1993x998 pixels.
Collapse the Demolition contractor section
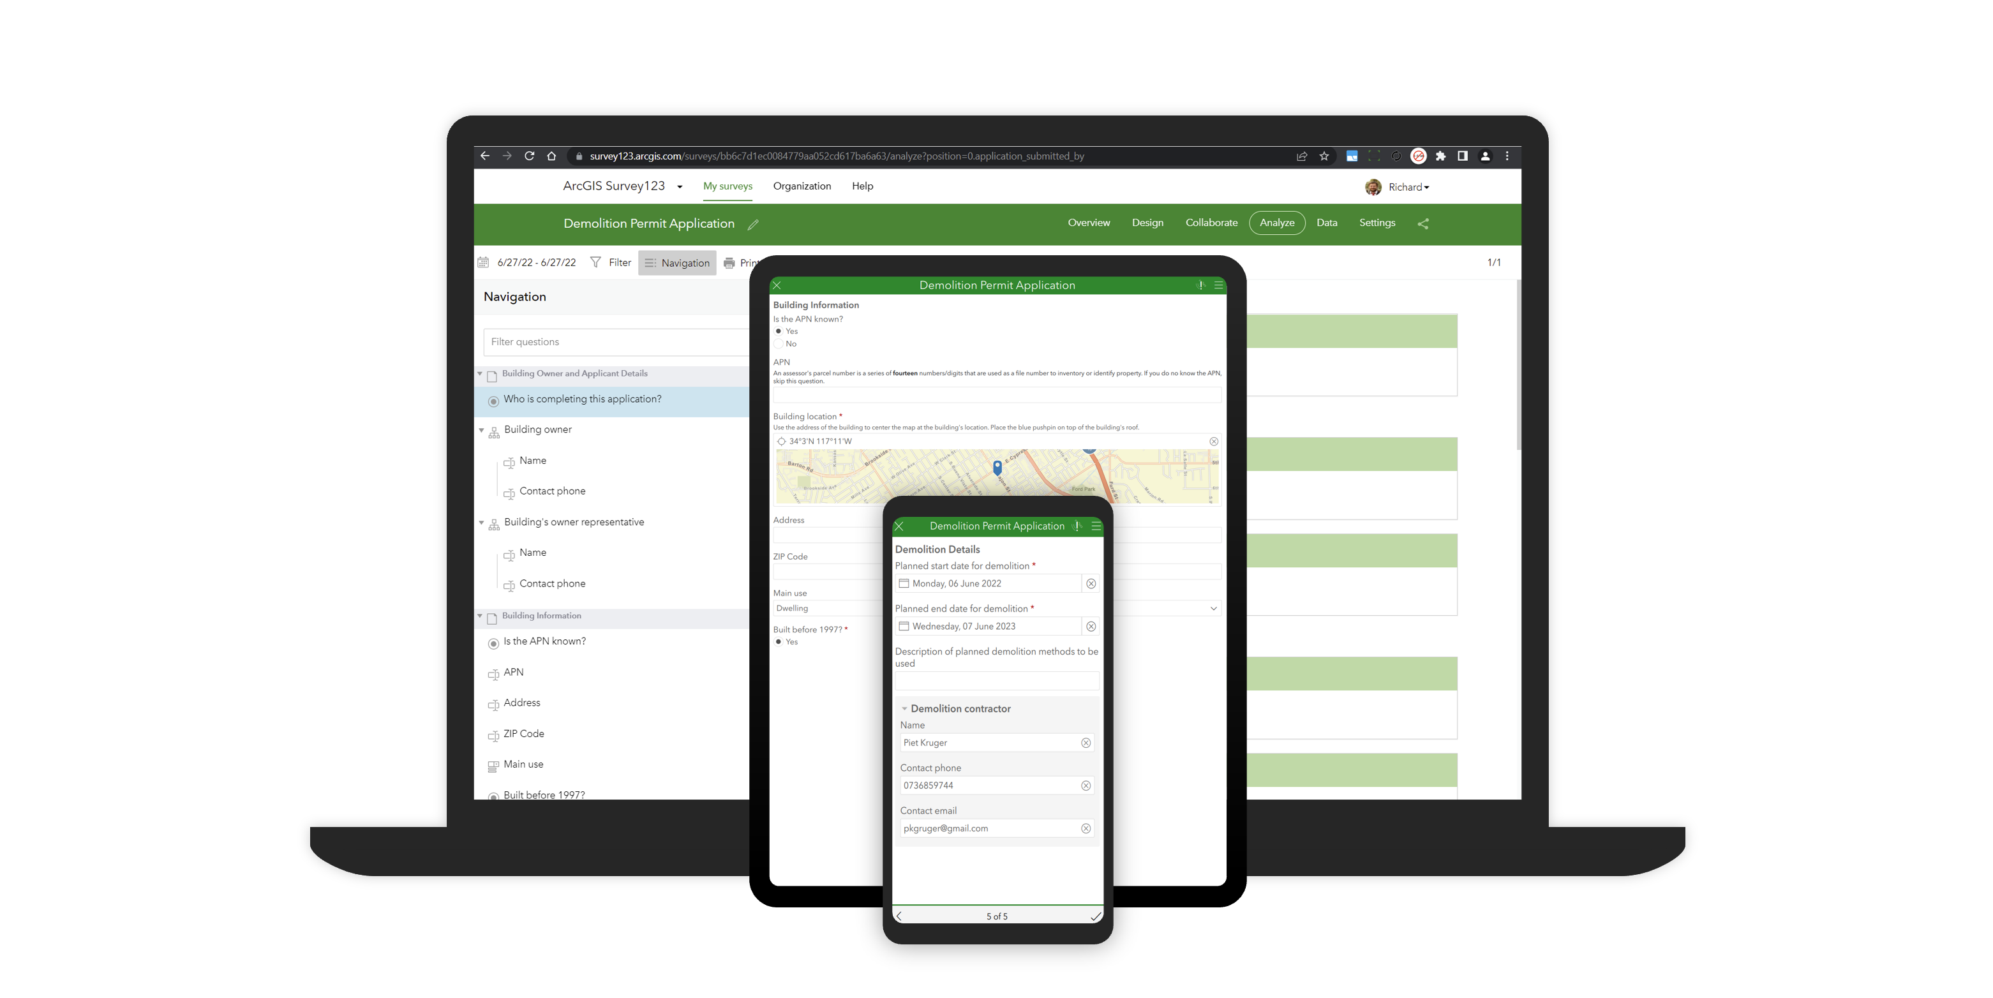click(x=904, y=709)
